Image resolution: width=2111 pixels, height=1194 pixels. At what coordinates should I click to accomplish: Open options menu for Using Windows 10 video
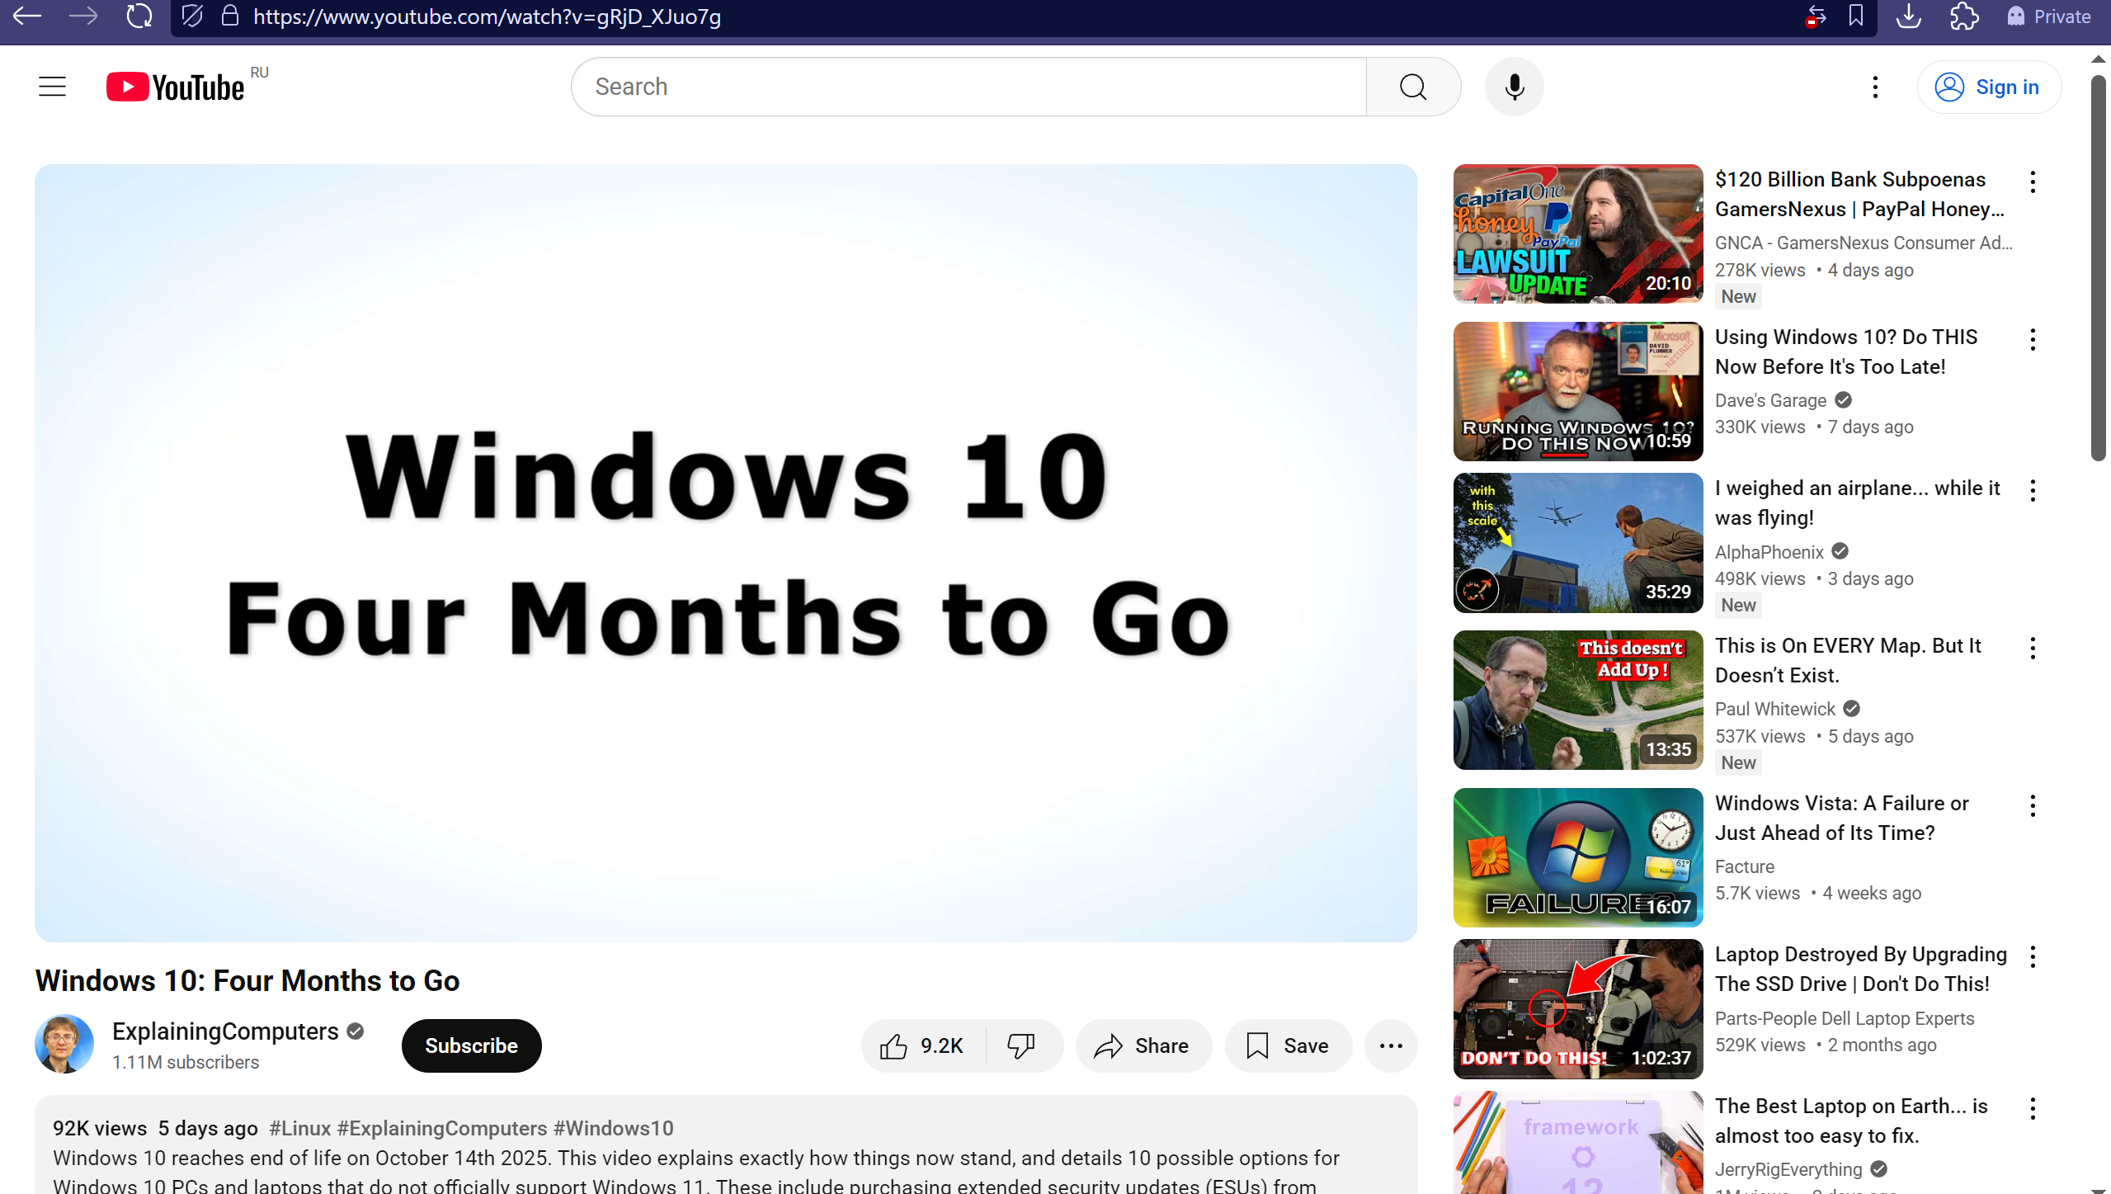pos(2033,339)
